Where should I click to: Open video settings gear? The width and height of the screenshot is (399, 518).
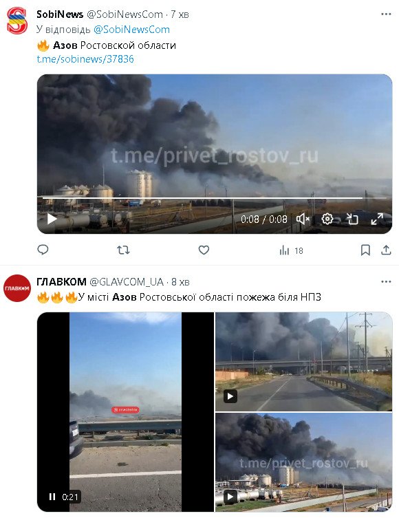[x=327, y=219]
